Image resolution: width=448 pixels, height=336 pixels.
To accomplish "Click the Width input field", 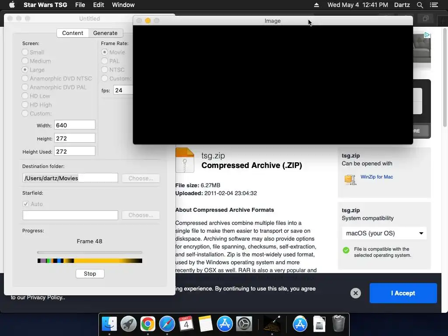I will tap(75, 125).
